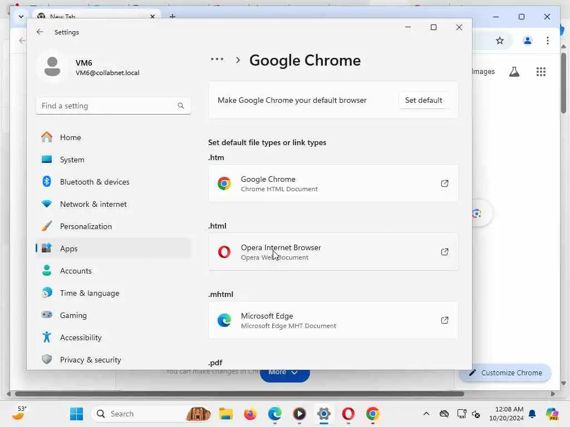Open Windows Start menu

[76, 414]
